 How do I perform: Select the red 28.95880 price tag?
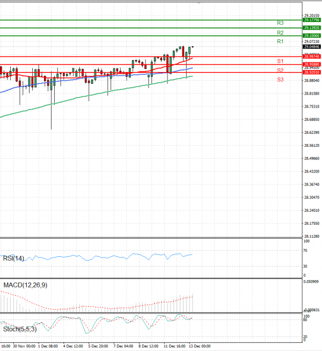[x=312, y=65]
